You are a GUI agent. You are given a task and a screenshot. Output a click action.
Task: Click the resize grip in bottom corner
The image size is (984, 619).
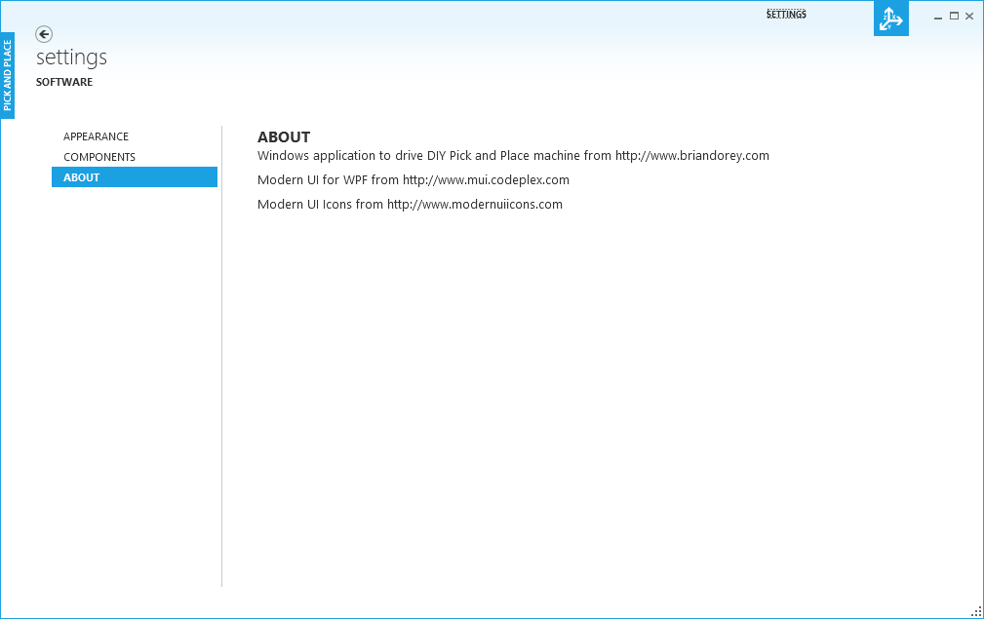click(976, 611)
